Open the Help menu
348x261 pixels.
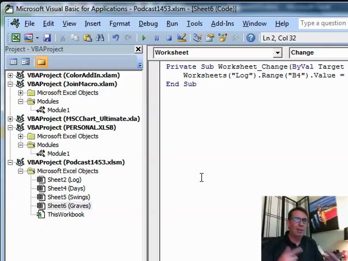(x=282, y=24)
